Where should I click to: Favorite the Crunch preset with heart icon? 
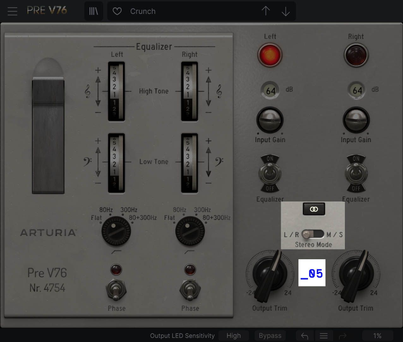click(x=117, y=11)
